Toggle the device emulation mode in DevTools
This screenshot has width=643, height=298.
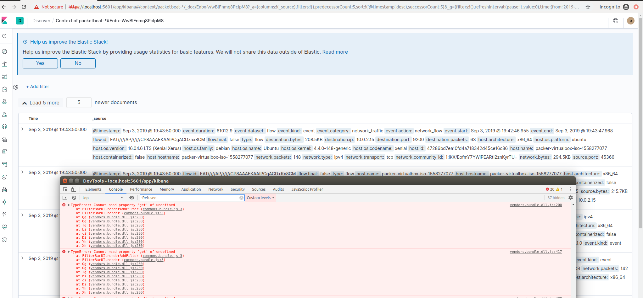[x=74, y=189]
